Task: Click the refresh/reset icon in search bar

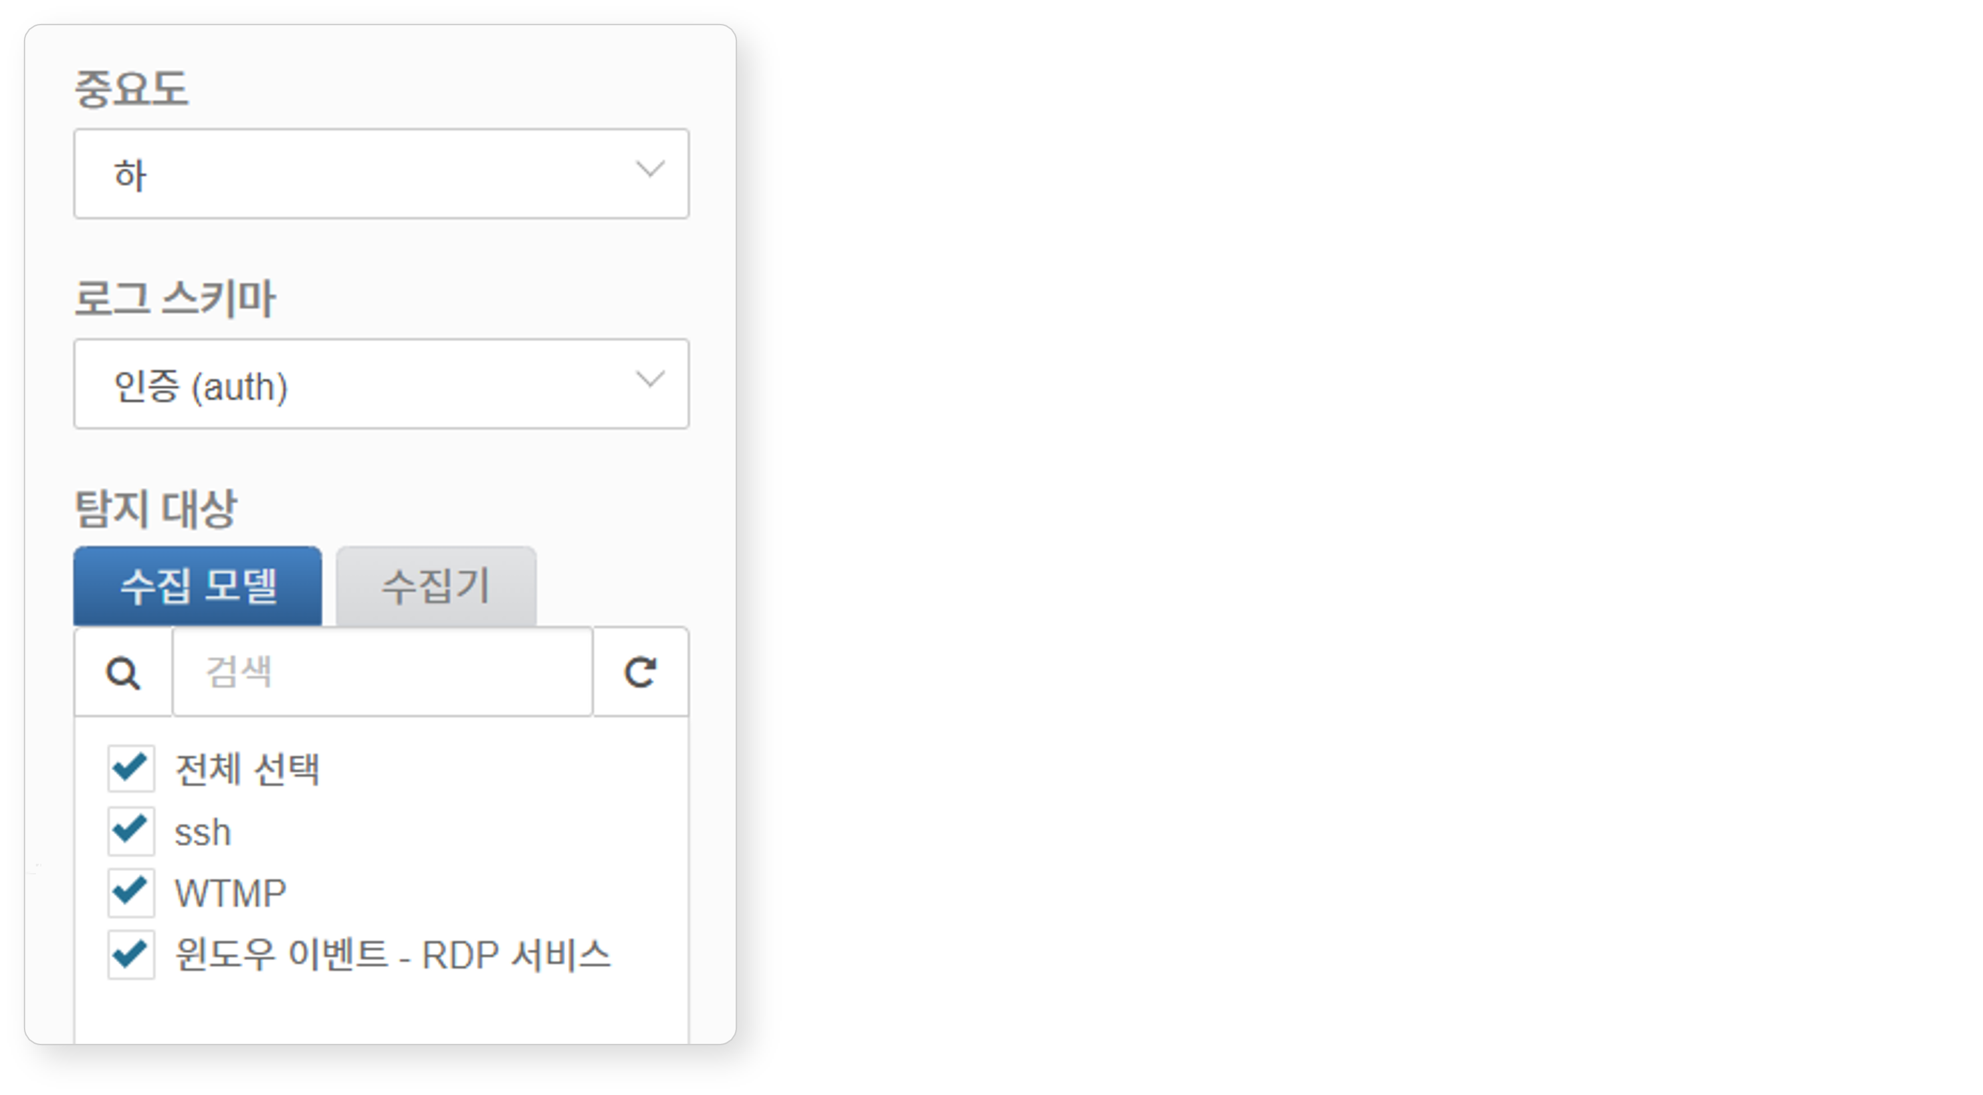Action: [638, 672]
